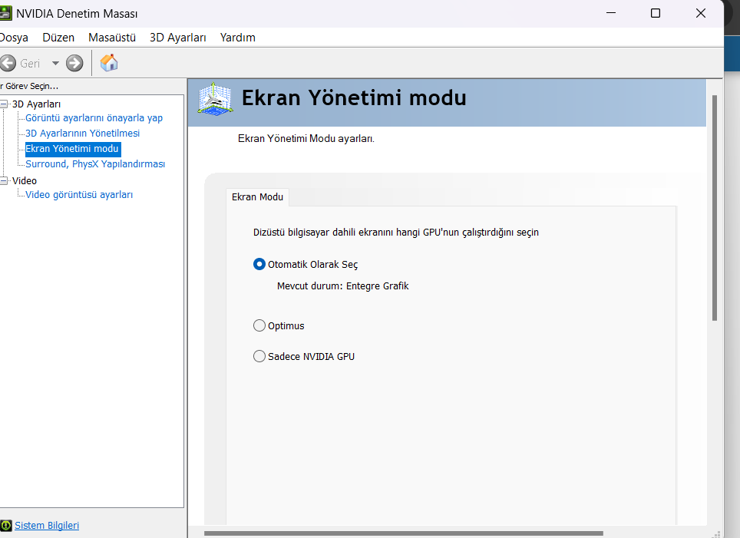Click the NVIDIA app icon in title bar
Image resolution: width=740 pixels, height=538 pixels.
pyautogui.click(x=5, y=13)
